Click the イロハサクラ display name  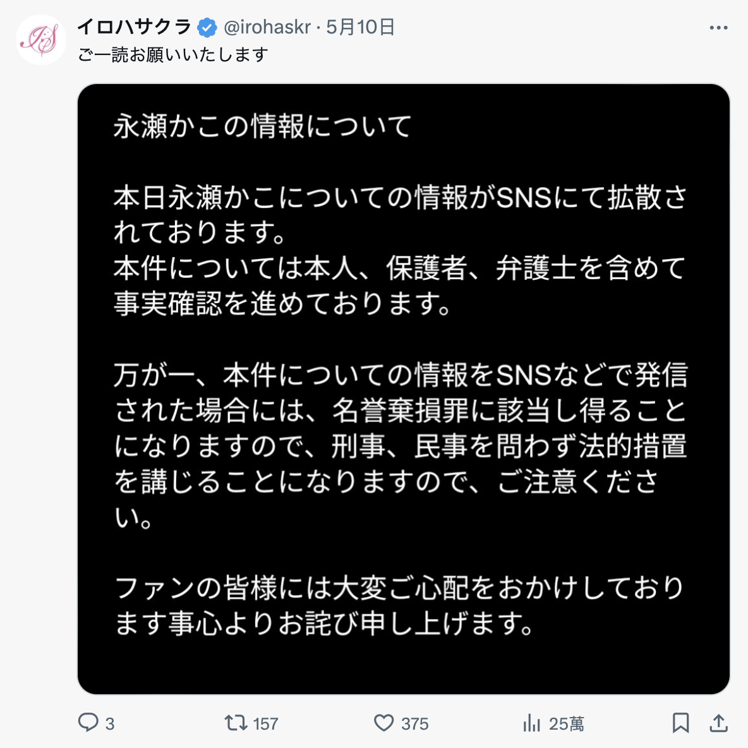[134, 27]
